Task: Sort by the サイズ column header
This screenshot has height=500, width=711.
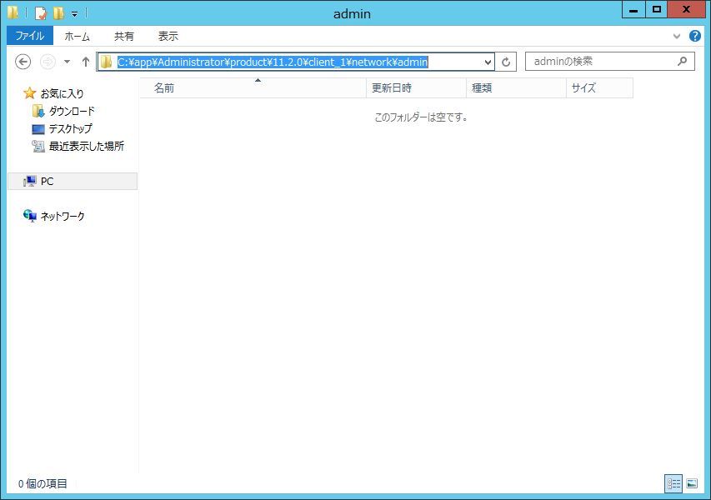Action: 599,88
